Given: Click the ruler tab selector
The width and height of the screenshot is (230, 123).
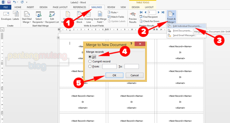Looking at the screenshot, I should [x=2, y=30].
